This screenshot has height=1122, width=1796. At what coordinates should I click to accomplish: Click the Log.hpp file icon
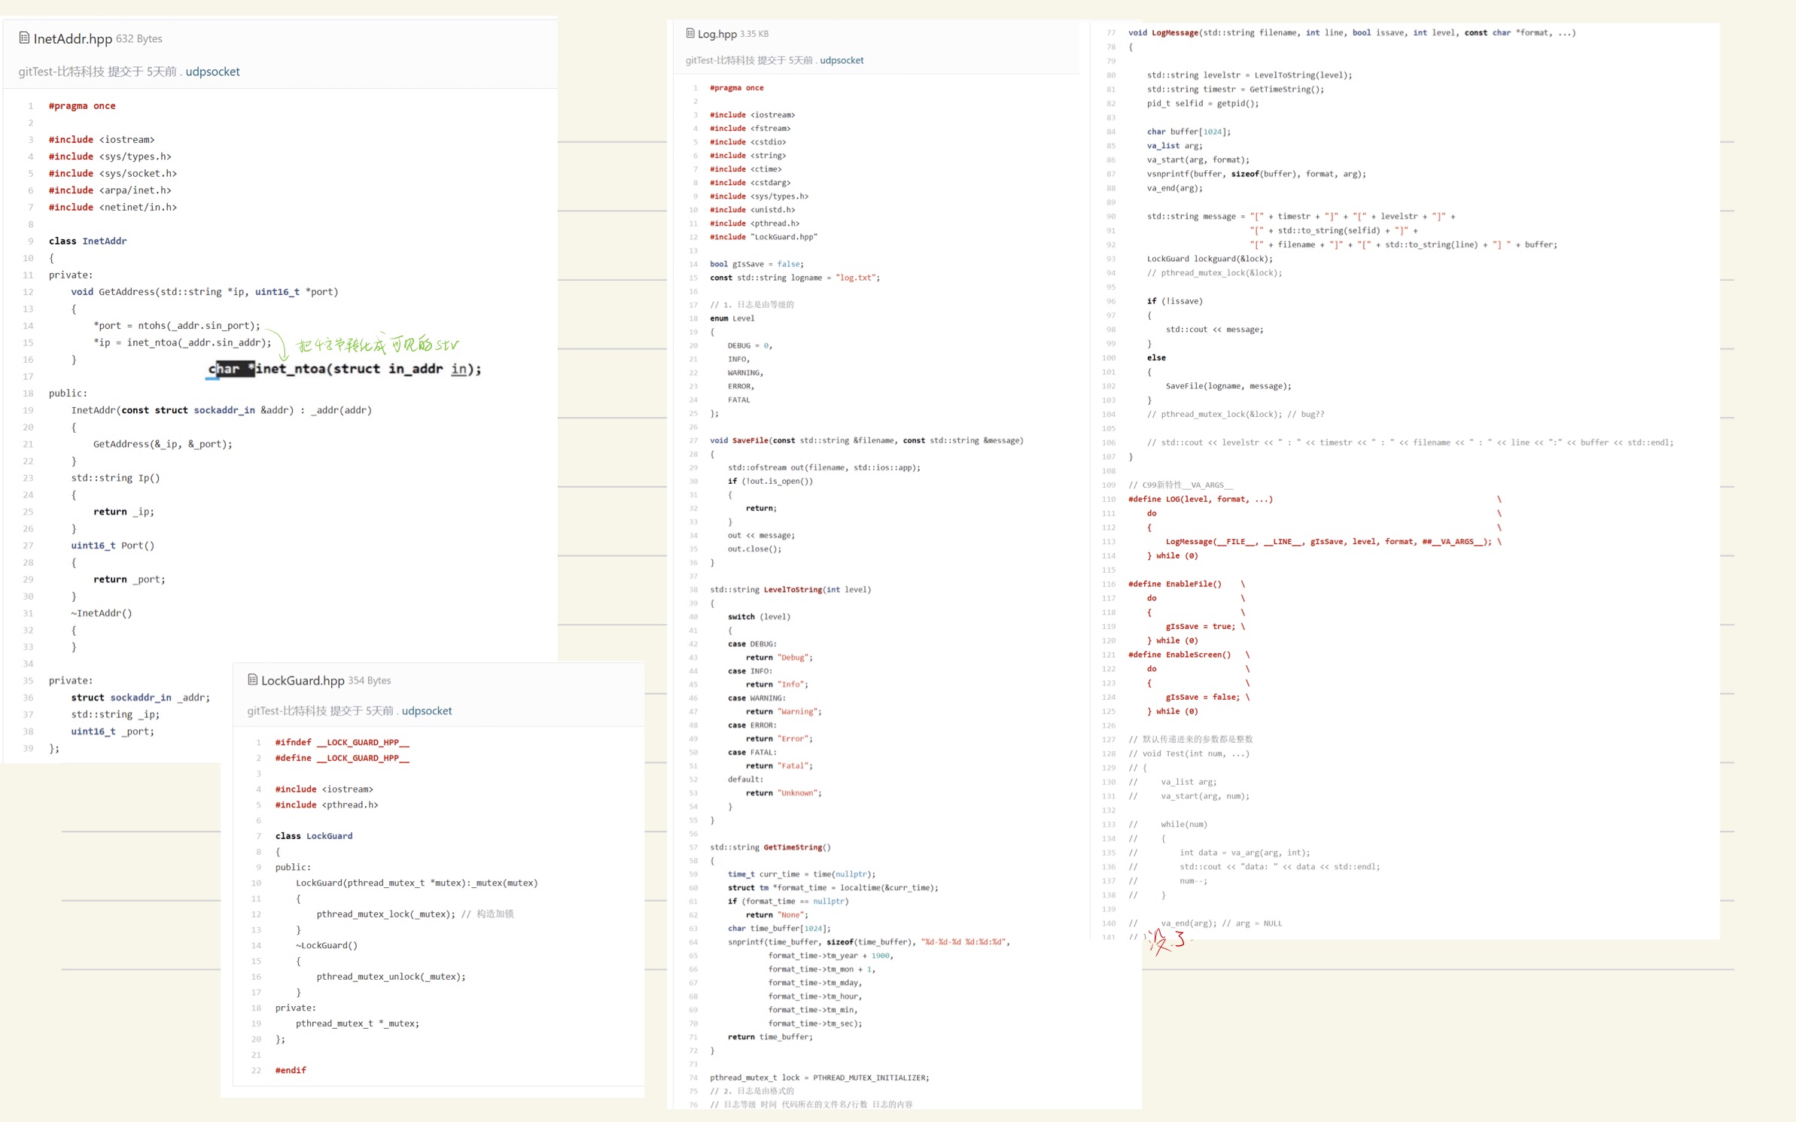coord(689,33)
